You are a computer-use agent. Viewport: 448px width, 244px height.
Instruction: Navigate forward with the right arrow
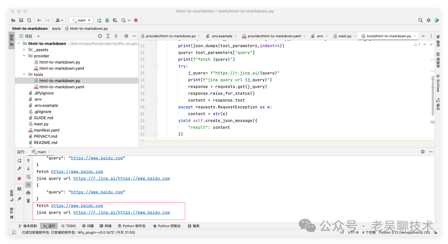pos(47,20)
